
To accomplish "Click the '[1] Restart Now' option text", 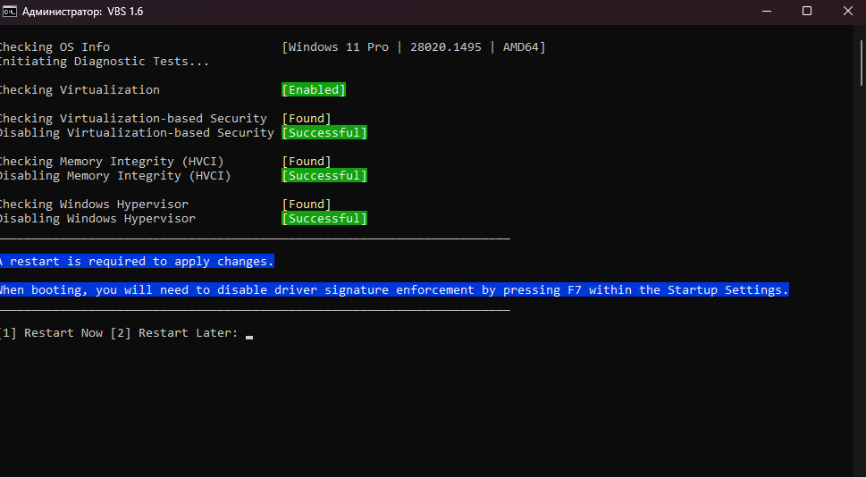I will pos(51,333).
